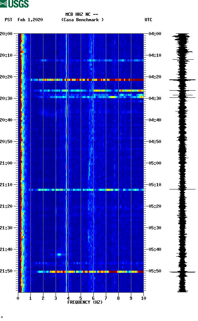Click the 0 Hz frequency tick label

18,298
